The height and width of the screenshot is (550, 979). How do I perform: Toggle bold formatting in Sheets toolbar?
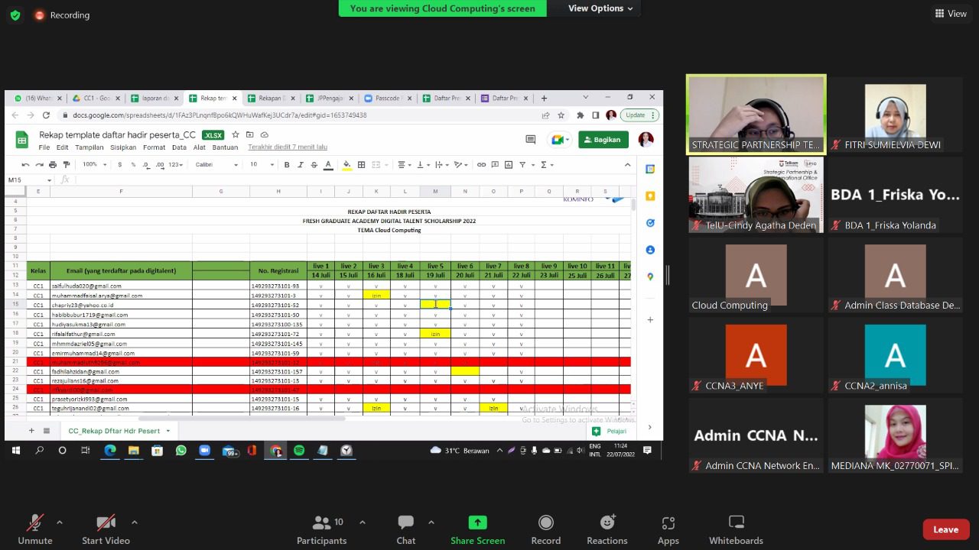(x=287, y=164)
